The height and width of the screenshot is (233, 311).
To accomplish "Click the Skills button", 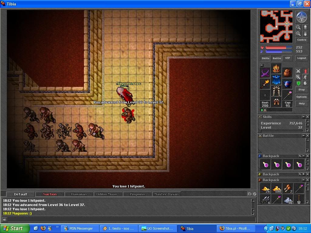I will click(265, 58).
